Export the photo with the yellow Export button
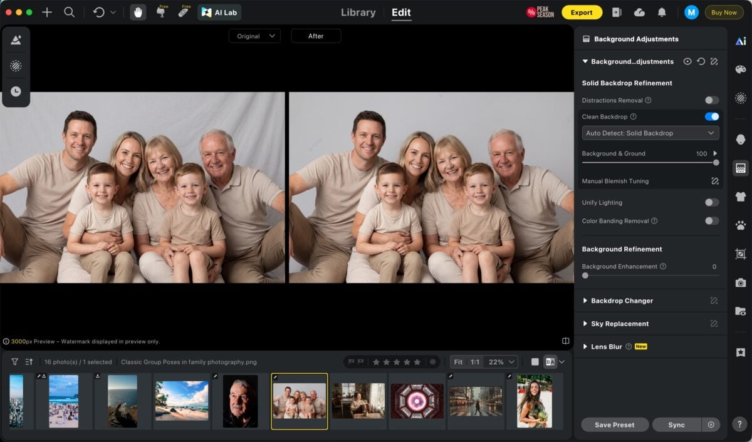The height and width of the screenshot is (442, 752). (582, 12)
